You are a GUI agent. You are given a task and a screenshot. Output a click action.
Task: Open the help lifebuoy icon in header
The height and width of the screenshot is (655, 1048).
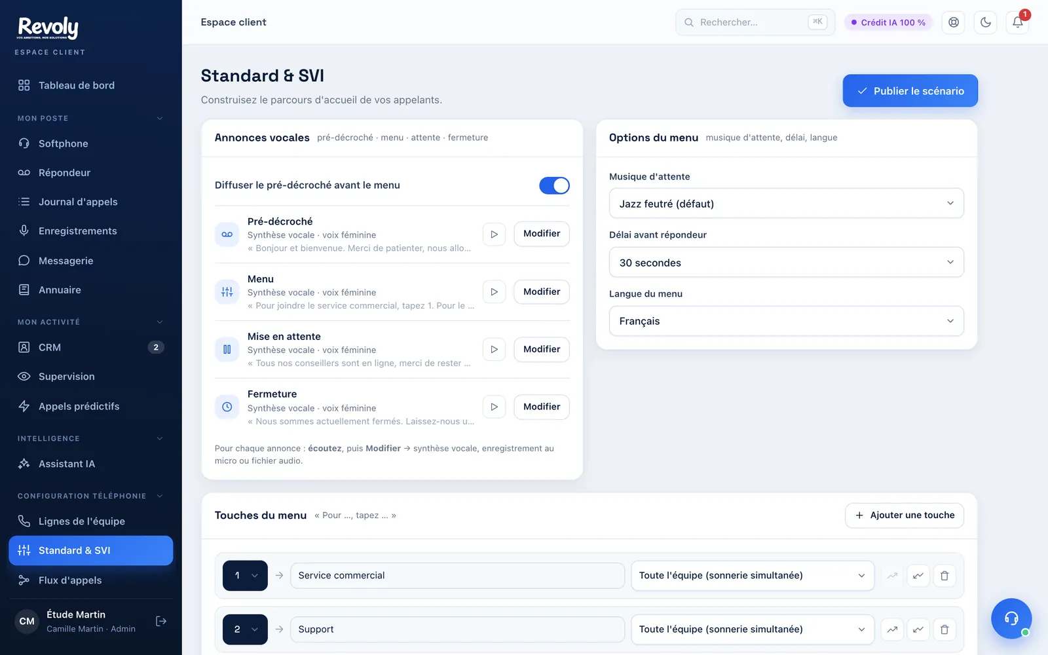pyautogui.click(x=953, y=22)
